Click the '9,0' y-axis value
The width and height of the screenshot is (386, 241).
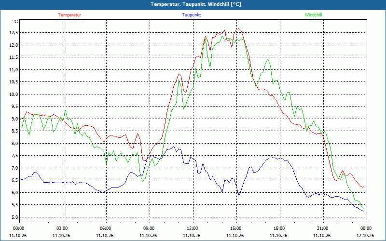click(15, 119)
